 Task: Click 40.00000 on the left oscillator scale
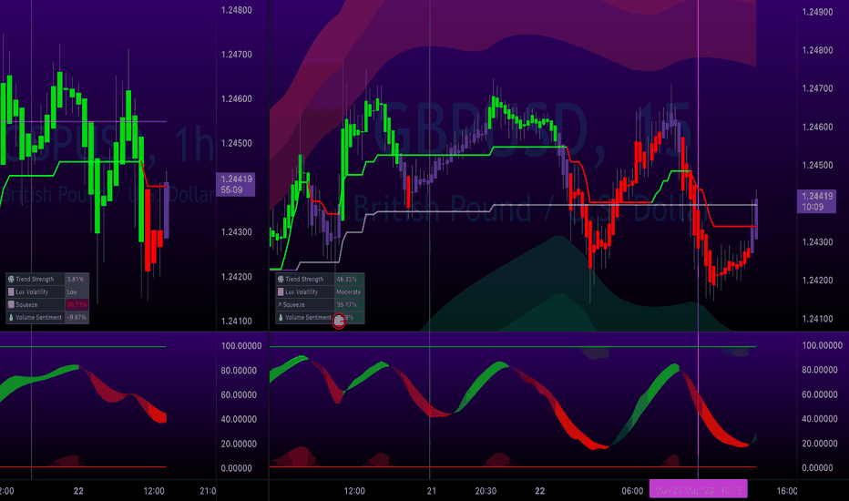coord(239,419)
